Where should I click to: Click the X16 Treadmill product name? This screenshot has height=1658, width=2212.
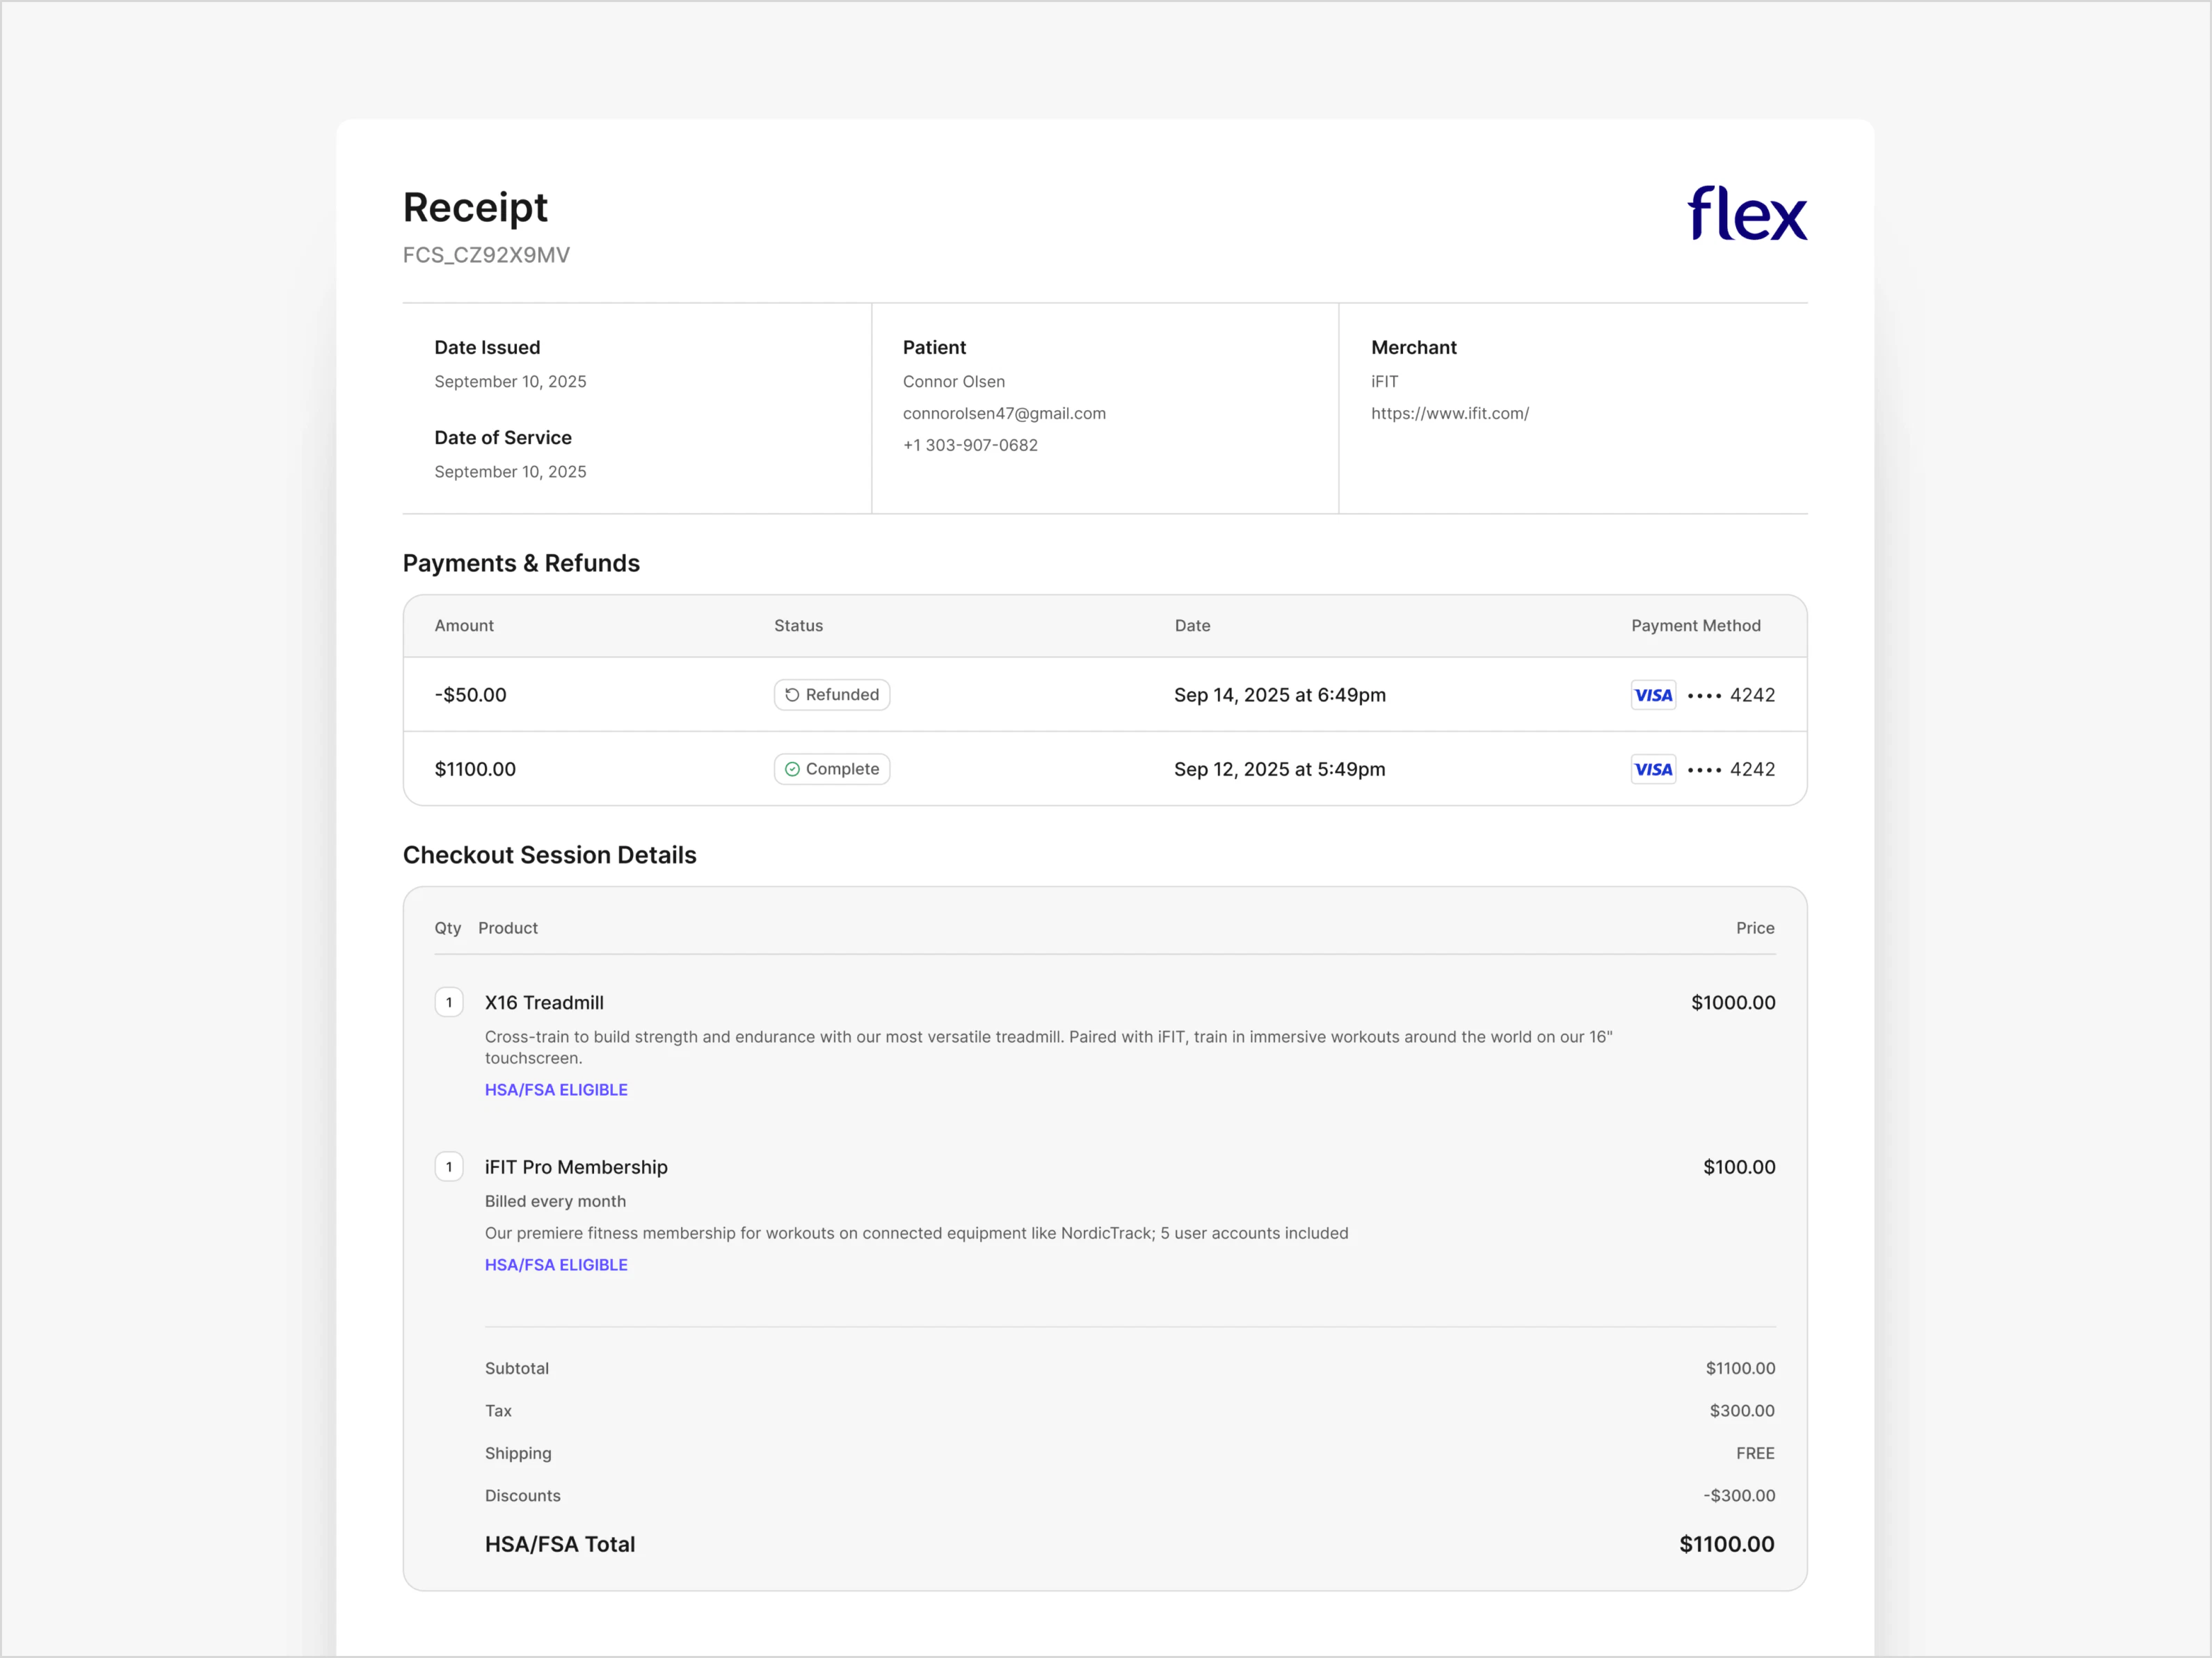pos(544,1002)
